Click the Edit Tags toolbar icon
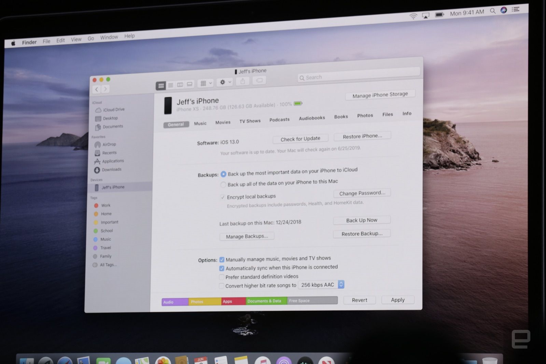The width and height of the screenshot is (546, 364). [x=260, y=80]
